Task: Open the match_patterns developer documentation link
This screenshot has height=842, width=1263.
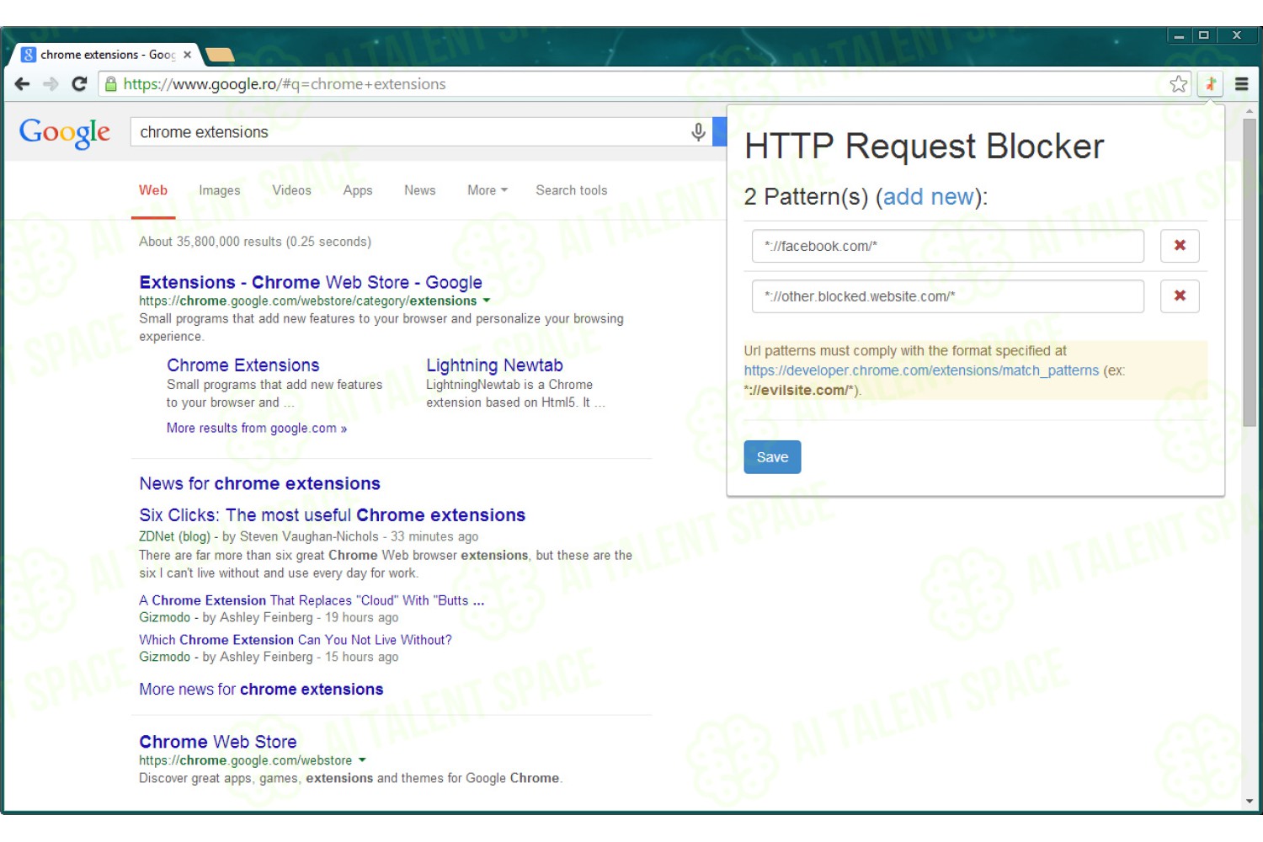Action: pos(921,370)
